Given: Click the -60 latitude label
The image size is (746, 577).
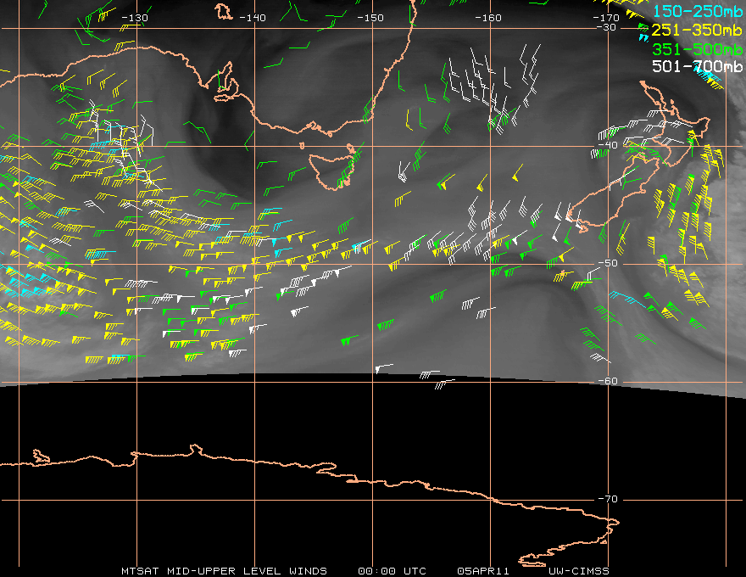Looking at the screenshot, I should tap(608, 381).
